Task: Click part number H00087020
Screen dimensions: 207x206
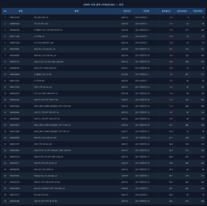Action: [14, 24]
